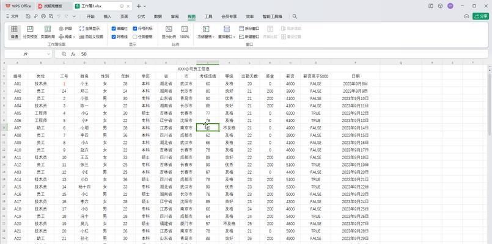The height and width of the screenshot is (244, 492).
Task: Toggle the Gridlines (网格线) checkbox
Action: pyautogui.click(x=114, y=37)
